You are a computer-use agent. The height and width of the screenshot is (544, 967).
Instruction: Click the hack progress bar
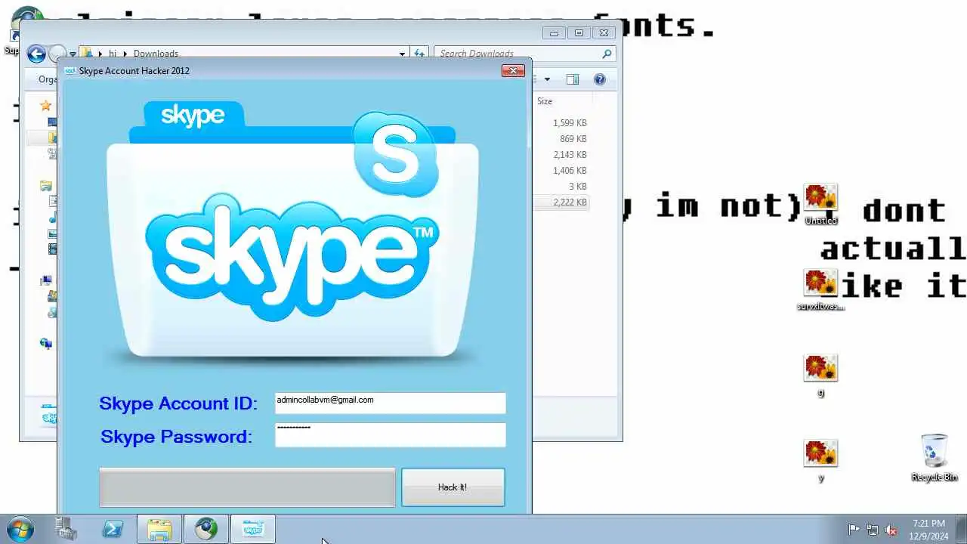point(247,487)
